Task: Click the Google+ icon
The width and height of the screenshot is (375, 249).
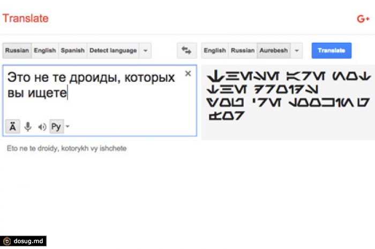Action: (x=363, y=19)
